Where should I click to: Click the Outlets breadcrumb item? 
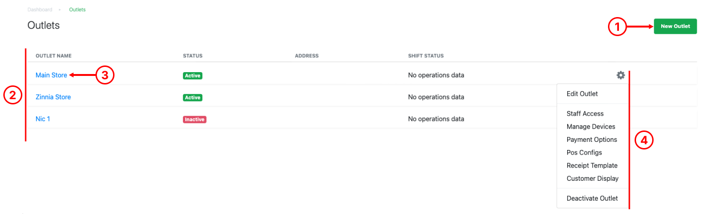(x=77, y=9)
